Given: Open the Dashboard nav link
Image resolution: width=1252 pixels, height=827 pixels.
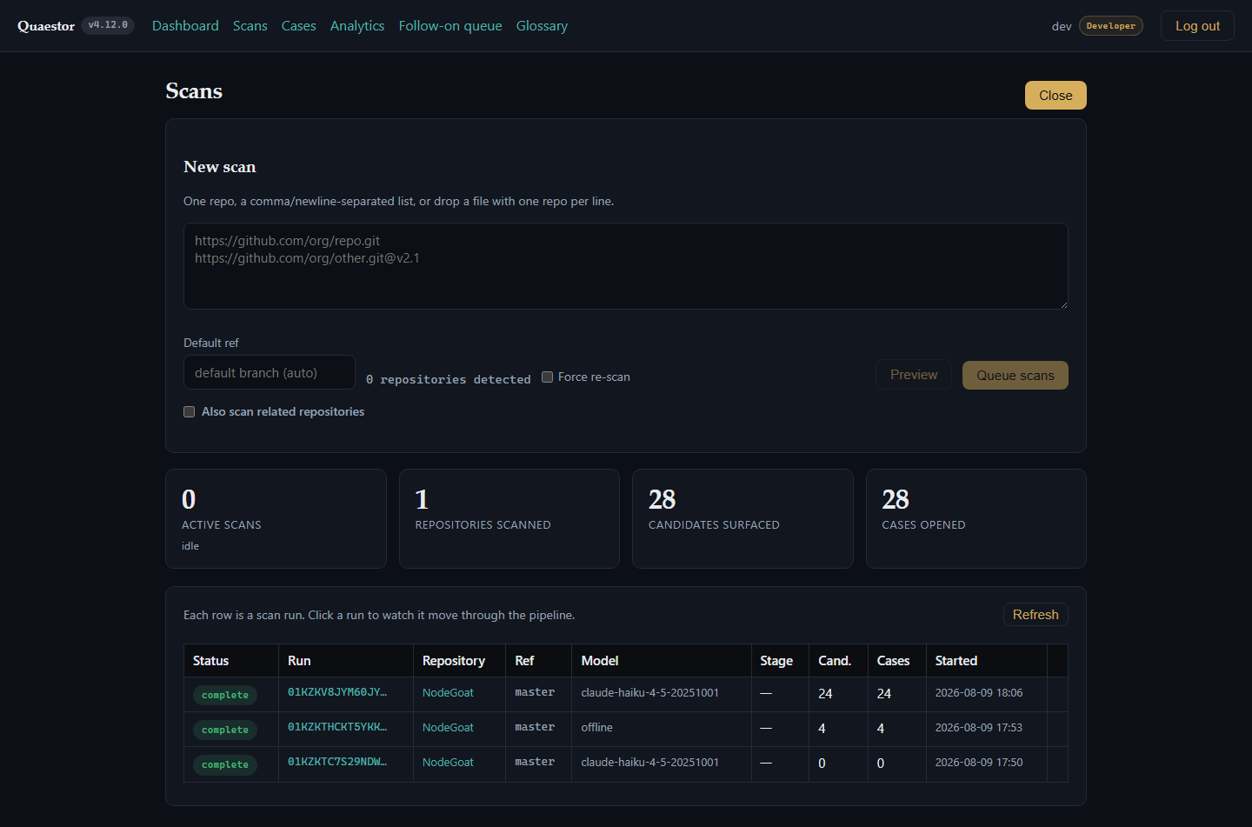Looking at the screenshot, I should tap(185, 26).
